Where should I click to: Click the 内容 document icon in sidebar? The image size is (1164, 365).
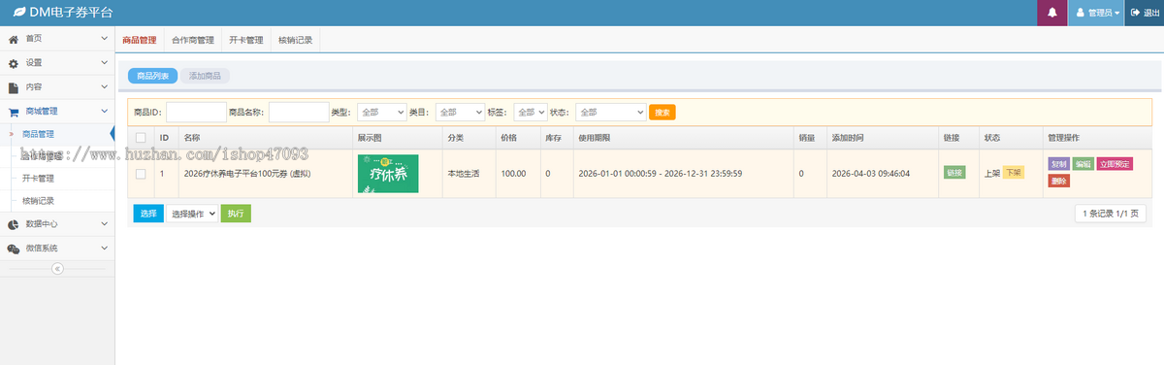click(x=14, y=87)
